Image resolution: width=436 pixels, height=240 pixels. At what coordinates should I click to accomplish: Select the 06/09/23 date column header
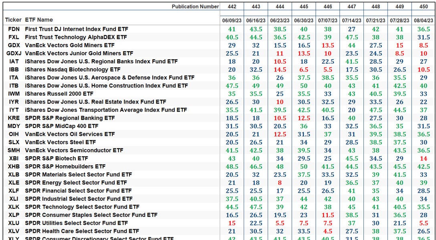coord(232,20)
